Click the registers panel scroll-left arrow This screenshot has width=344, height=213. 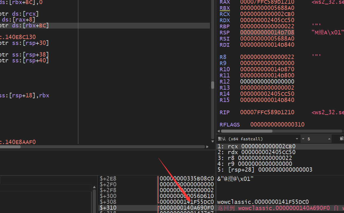pyautogui.click(x=218, y=131)
